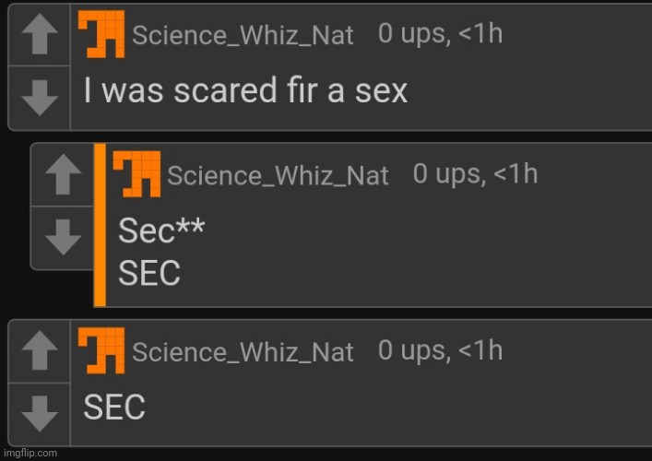
Task: Click avatar icon on the final 'SEC' comment
Action: point(101,351)
